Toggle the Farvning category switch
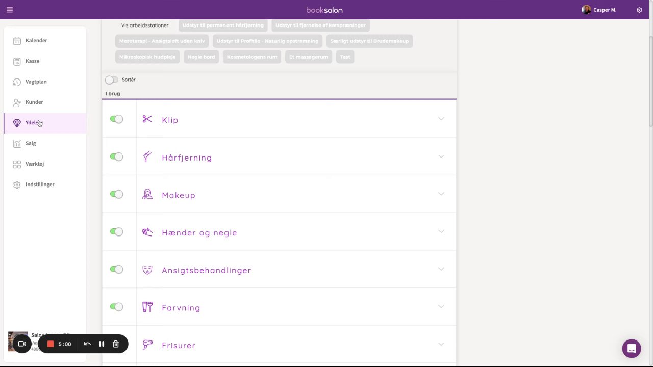Viewport: 653px width, 367px height. click(x=116, y=307)
